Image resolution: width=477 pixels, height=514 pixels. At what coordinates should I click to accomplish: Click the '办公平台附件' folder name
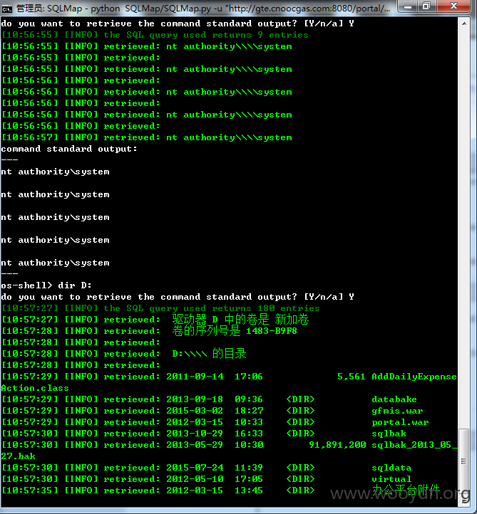406,490
